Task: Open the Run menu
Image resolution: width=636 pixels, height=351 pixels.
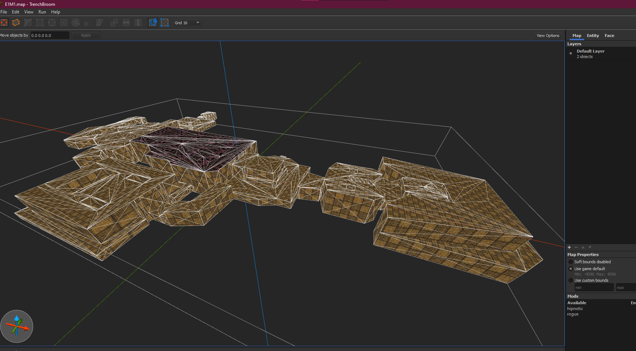Action: 42,12
